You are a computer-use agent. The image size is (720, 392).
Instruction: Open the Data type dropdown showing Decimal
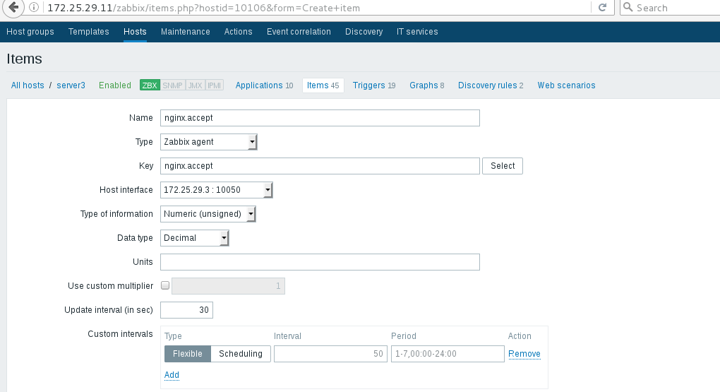[194, 237]
